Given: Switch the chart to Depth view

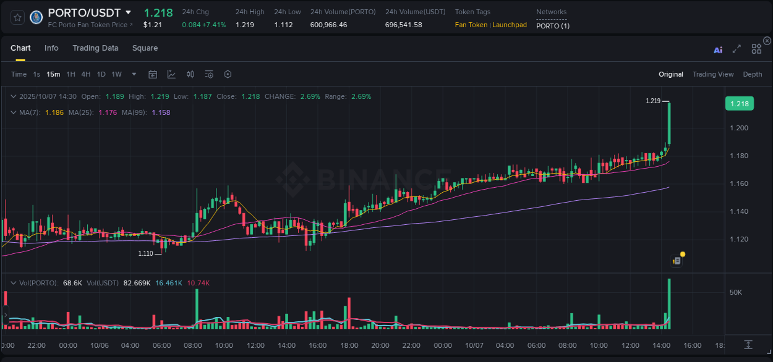Looking at the screenshot, I should pyautogui.click(x=752, y=74).
